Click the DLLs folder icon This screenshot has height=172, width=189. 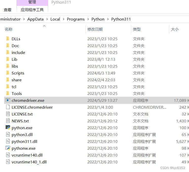tap(8, 39)
